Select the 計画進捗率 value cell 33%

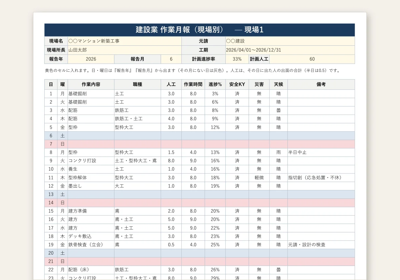237,59
